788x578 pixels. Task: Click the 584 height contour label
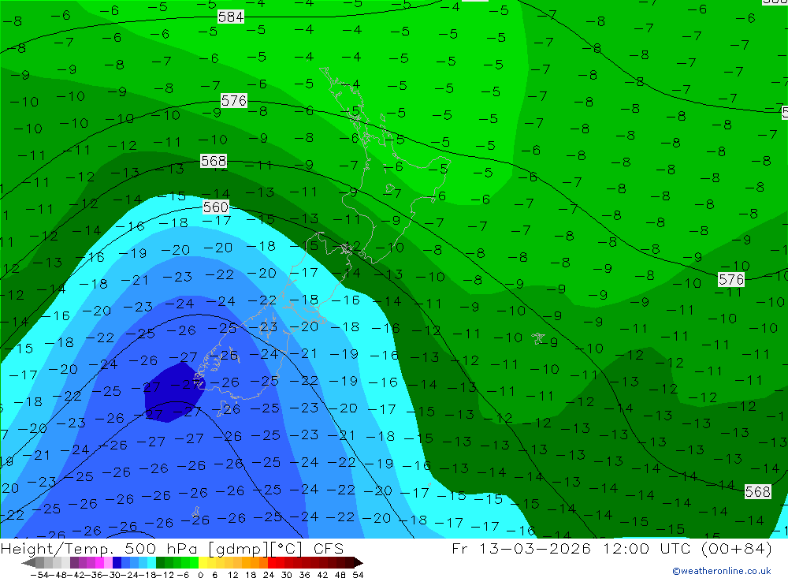231,17
